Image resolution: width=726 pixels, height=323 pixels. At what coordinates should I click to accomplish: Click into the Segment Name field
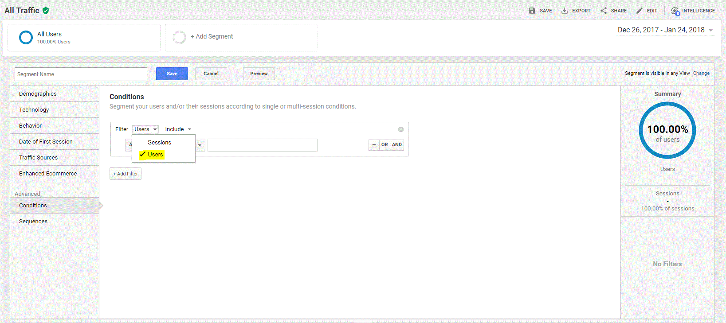[81, 74]
